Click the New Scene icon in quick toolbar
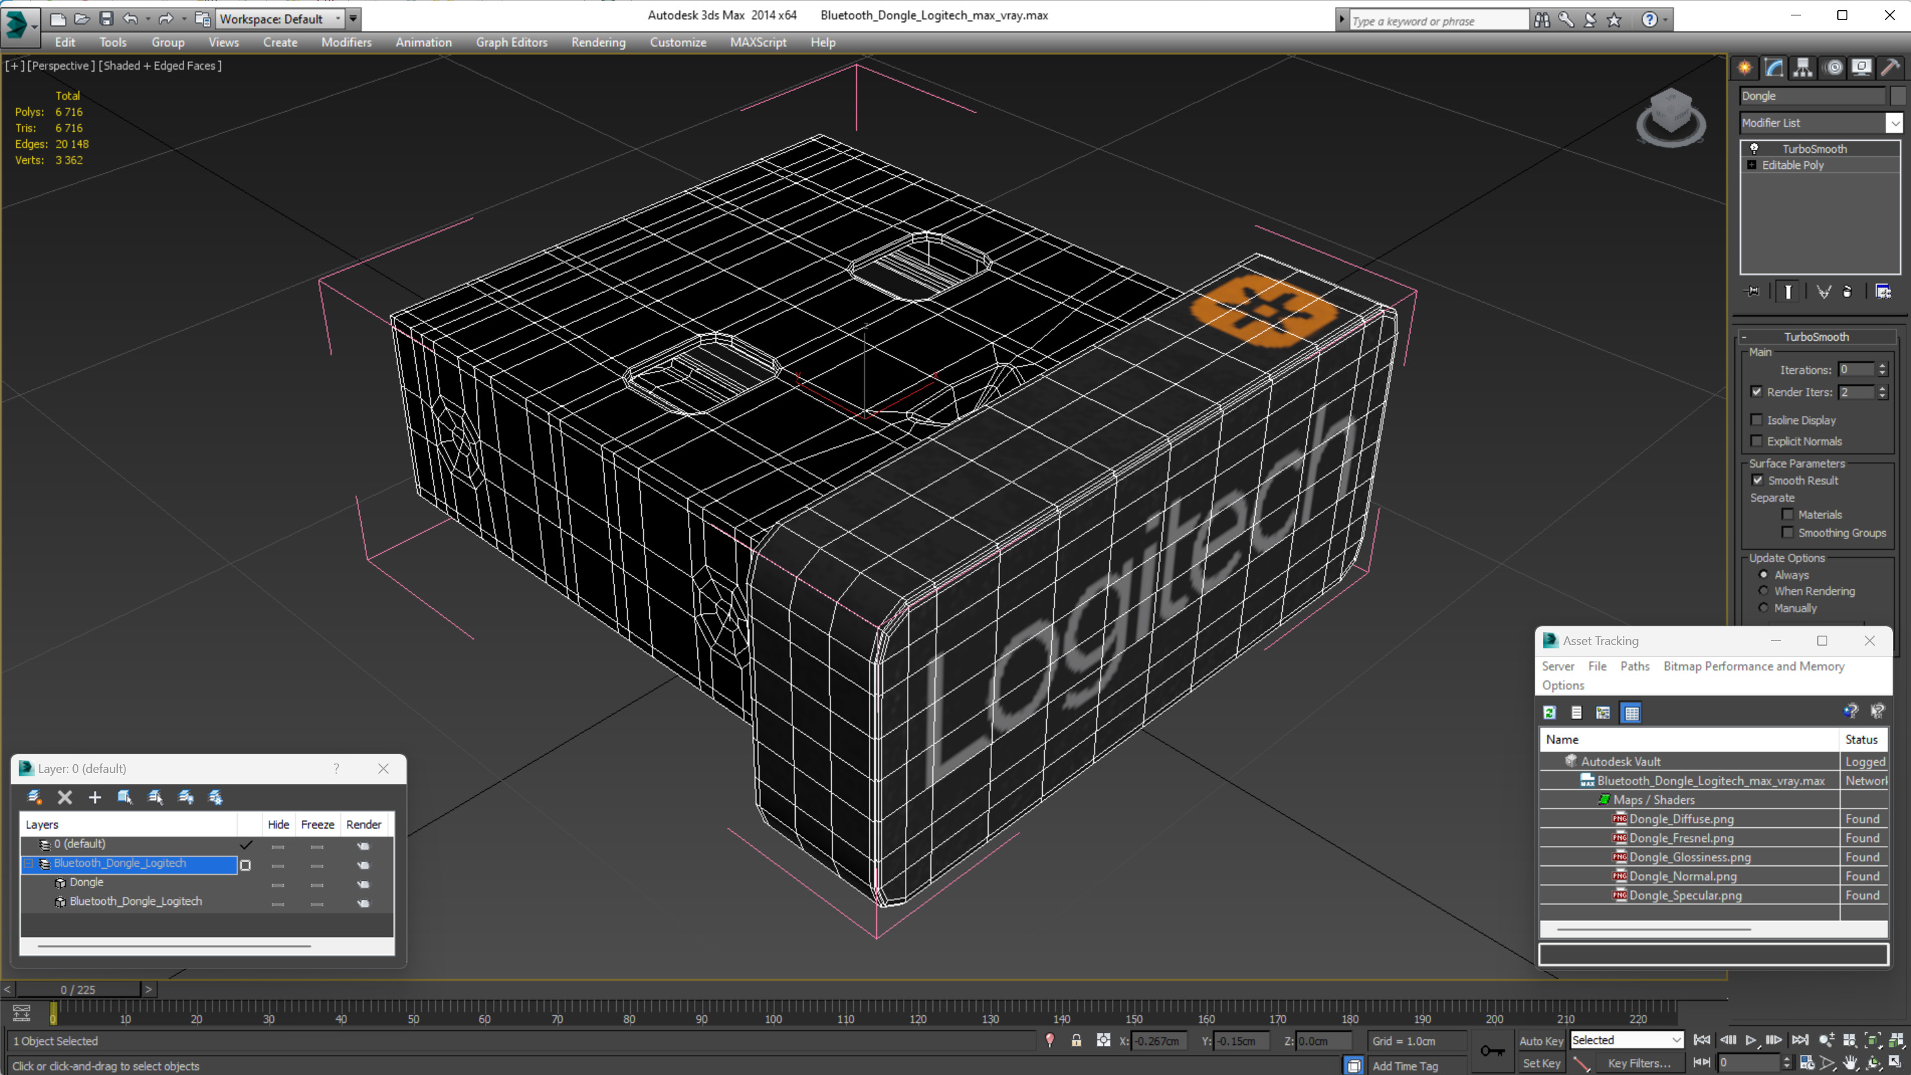Viewport: 1911px width, 1075px height. 57,19
